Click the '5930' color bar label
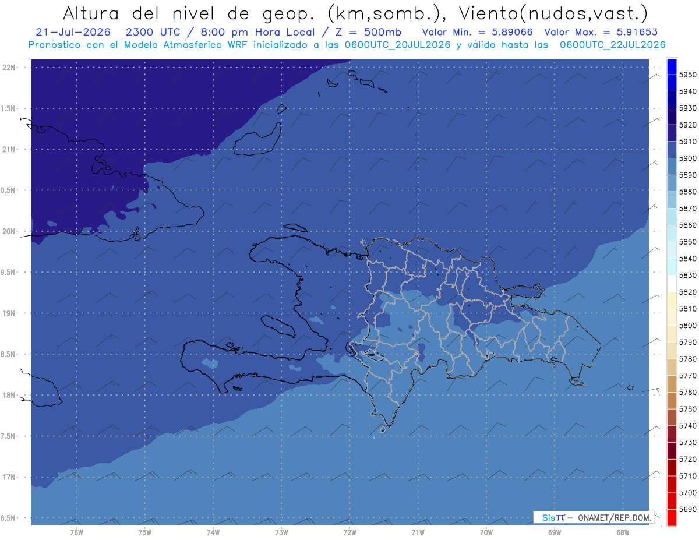Screen dimensions: 699x540 coord(687,108)
